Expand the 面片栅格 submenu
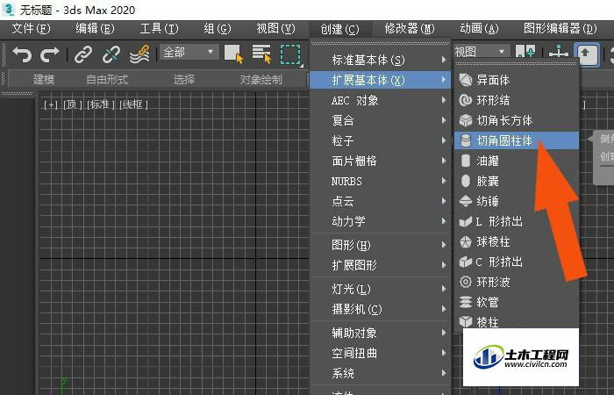 pyautogui.click(x=380, y=161)
